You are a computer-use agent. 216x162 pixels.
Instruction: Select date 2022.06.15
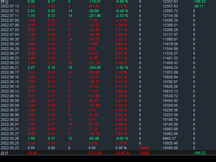10,82
